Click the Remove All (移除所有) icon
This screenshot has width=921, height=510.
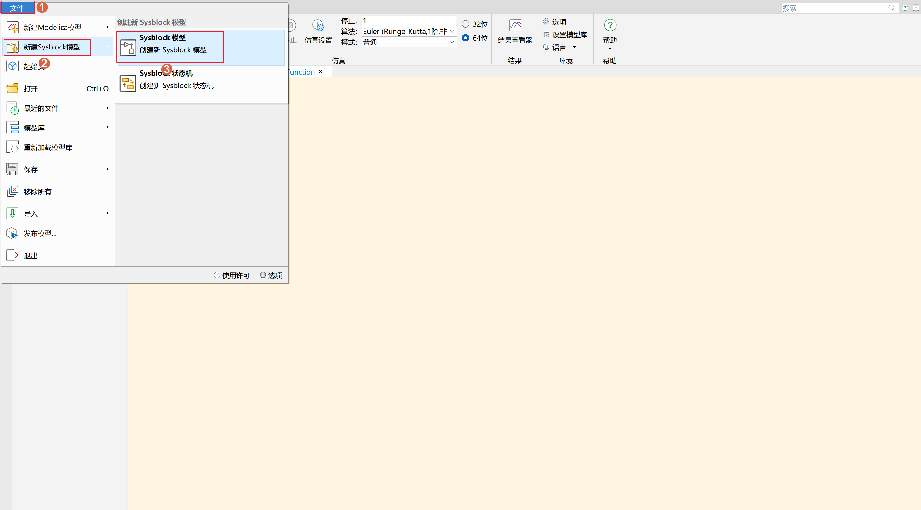pos(12,191)
